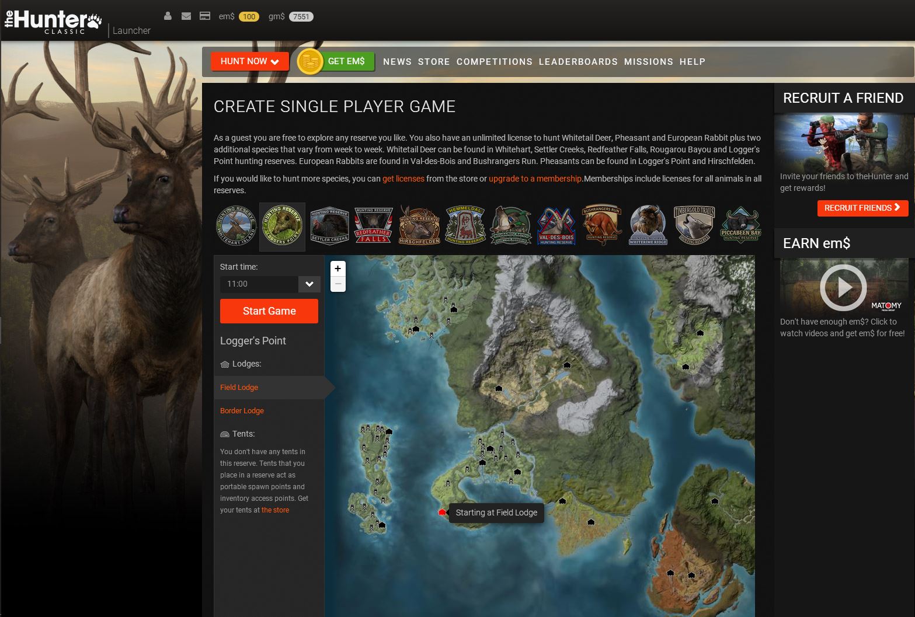Select Field Lodge as starting lodge

(x=269, y=388)
